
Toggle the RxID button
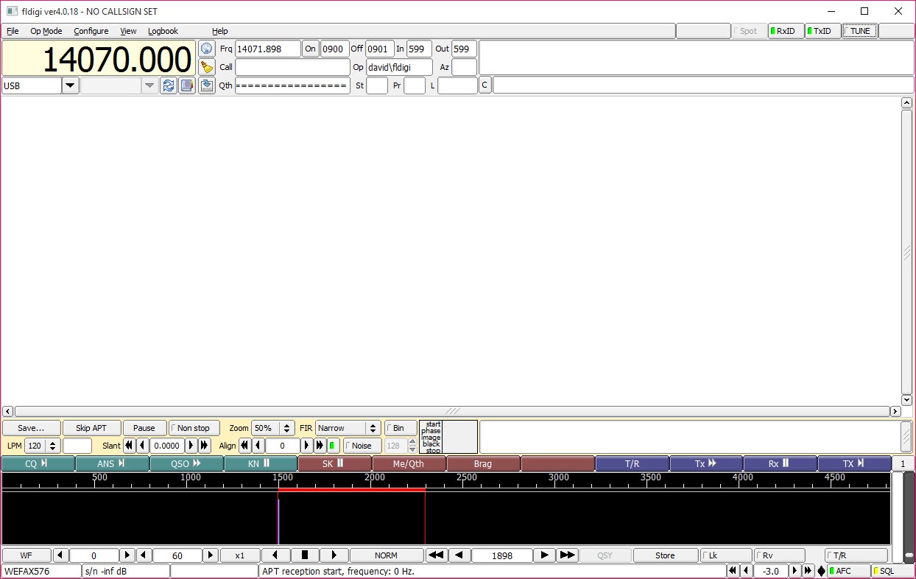pyautogui.click(x=785, y=31)
